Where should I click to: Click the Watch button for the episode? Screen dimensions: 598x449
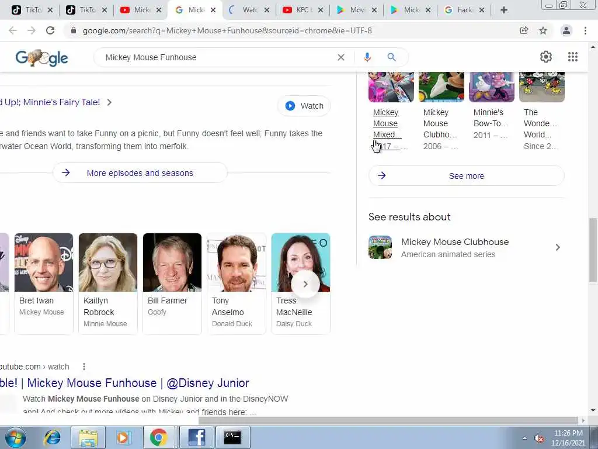coord(304,106)
